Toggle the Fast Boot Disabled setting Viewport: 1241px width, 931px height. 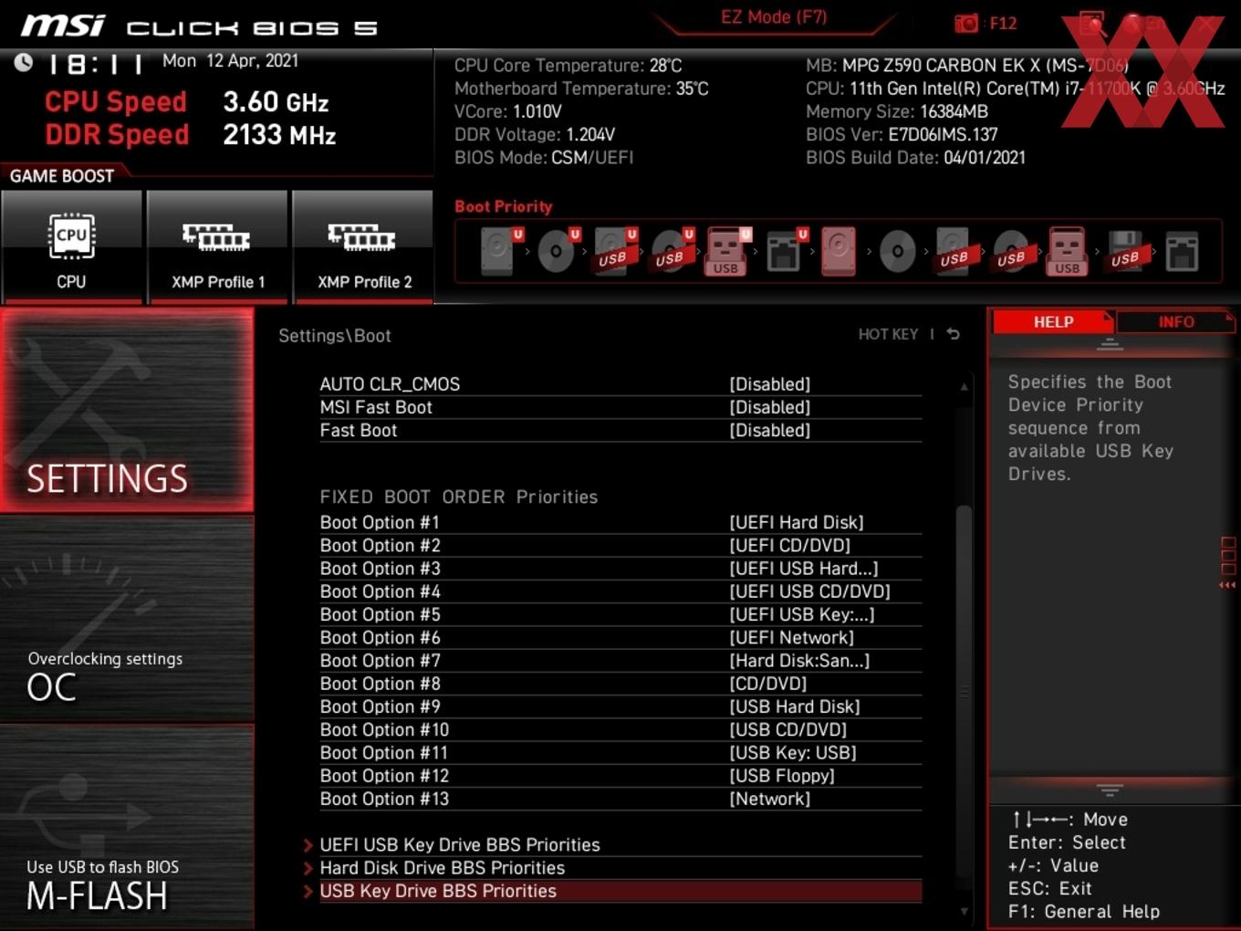769,430
